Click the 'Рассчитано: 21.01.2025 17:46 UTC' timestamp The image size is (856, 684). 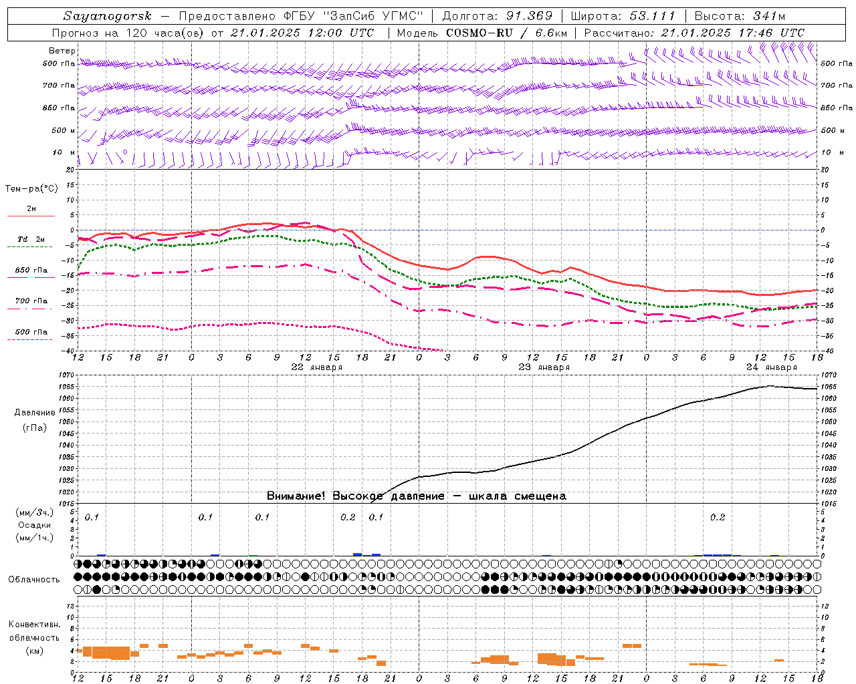click(x=694, y=33)
